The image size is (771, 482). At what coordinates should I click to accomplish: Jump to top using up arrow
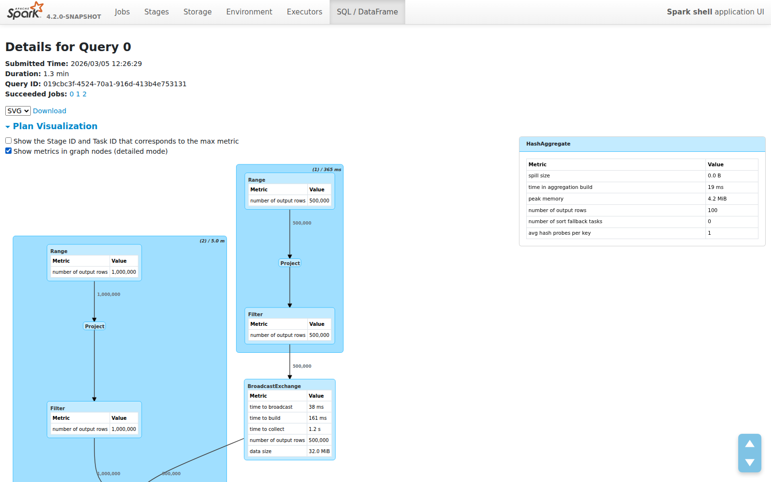(750, 444)
